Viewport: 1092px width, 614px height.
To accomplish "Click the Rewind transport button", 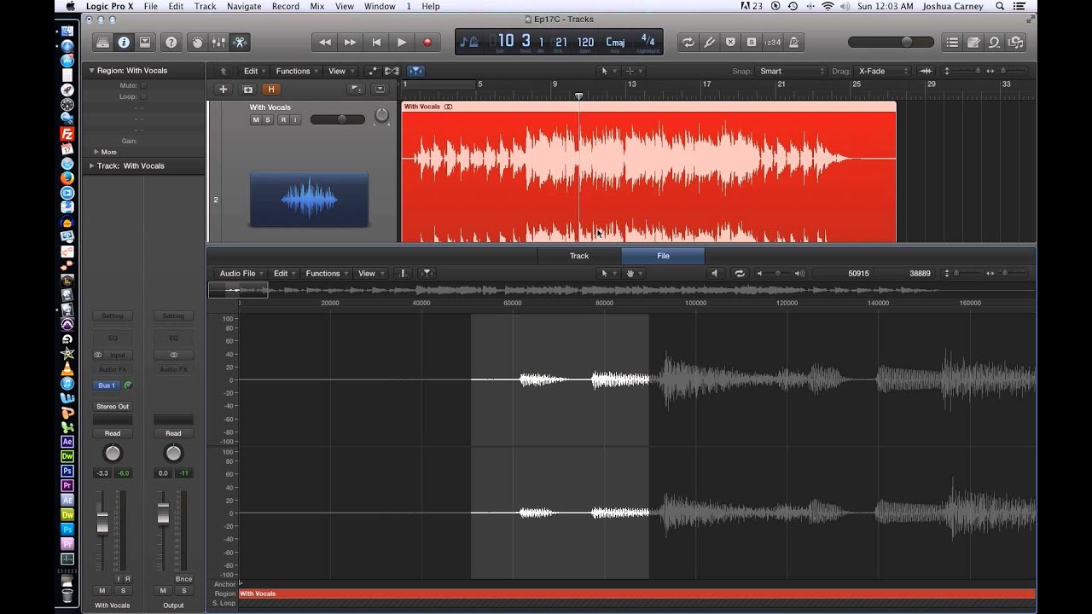I will 324,42.
